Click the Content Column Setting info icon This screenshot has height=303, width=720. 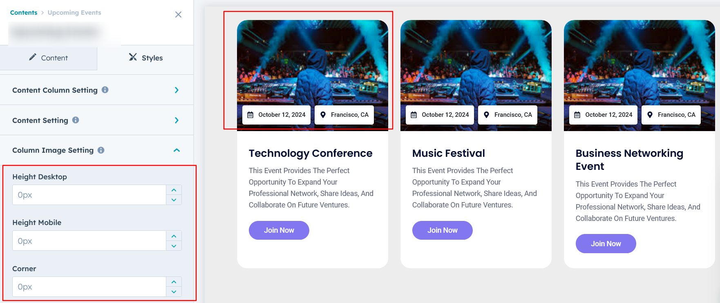coord(105,90)
